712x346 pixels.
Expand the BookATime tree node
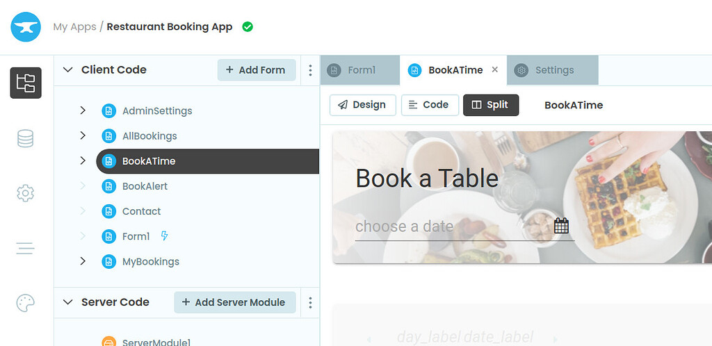click(83, 160)
